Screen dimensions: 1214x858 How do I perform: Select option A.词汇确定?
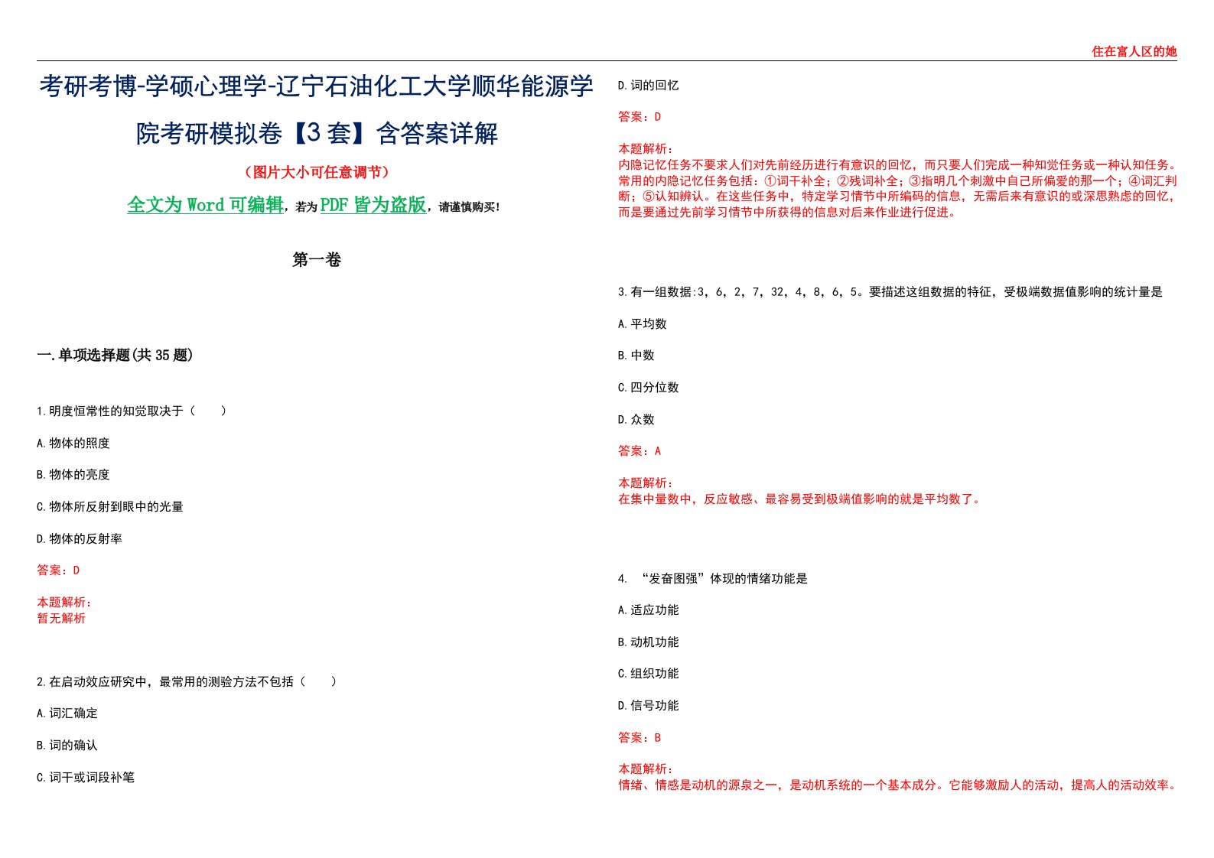tap(67, 713)
